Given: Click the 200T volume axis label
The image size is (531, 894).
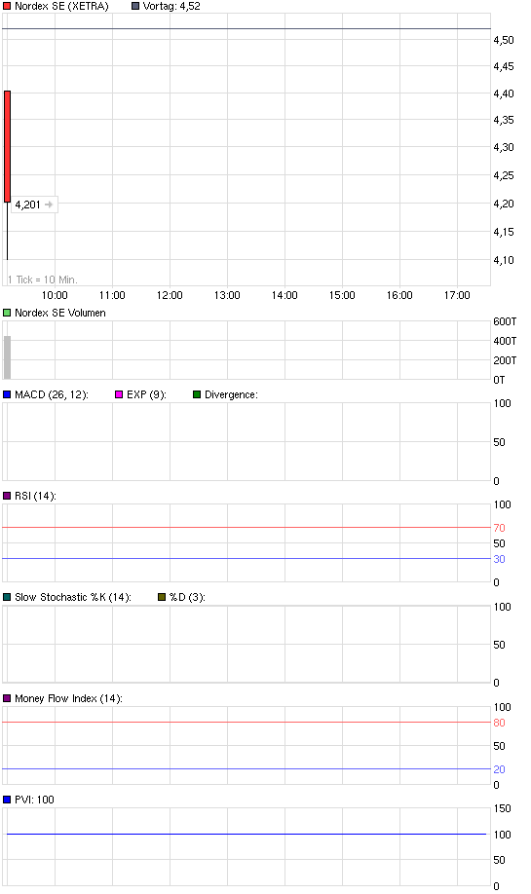Looking at the screenshot, I should pos(505,360).
